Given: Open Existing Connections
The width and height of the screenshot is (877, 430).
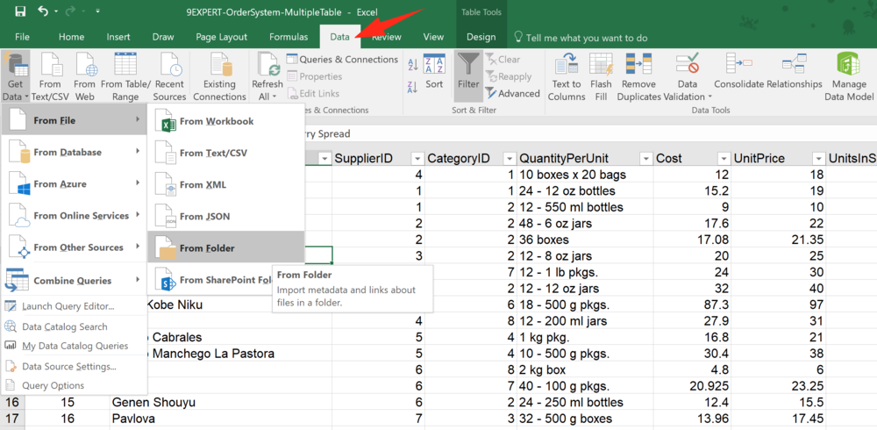Looking at the screenshot, I should (219, 77).
